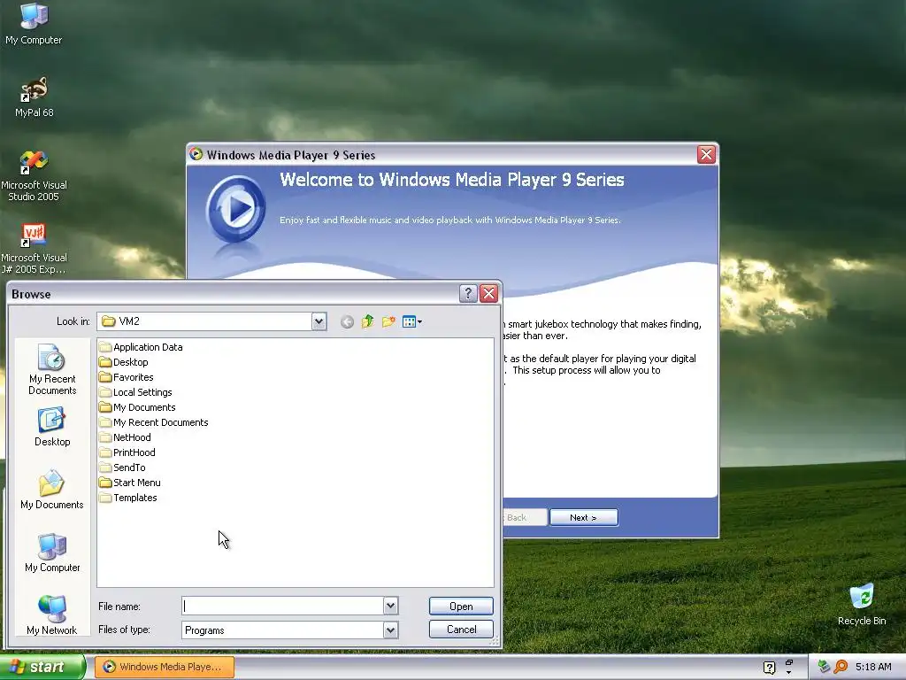This screenshot has width=906, height=680.
Task: Select the Application Data folder
Action: pos(141,347)
